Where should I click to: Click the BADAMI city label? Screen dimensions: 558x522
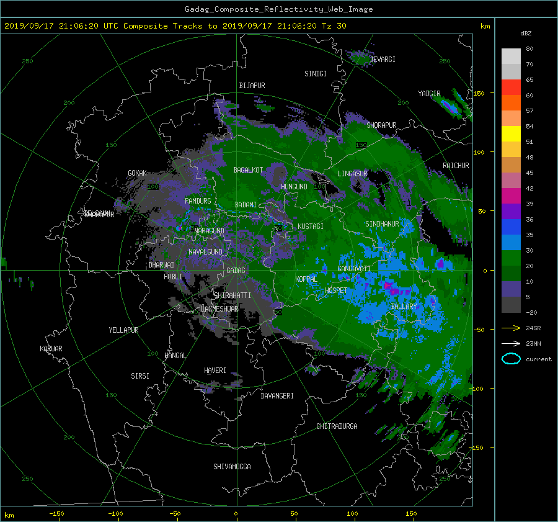246,205
